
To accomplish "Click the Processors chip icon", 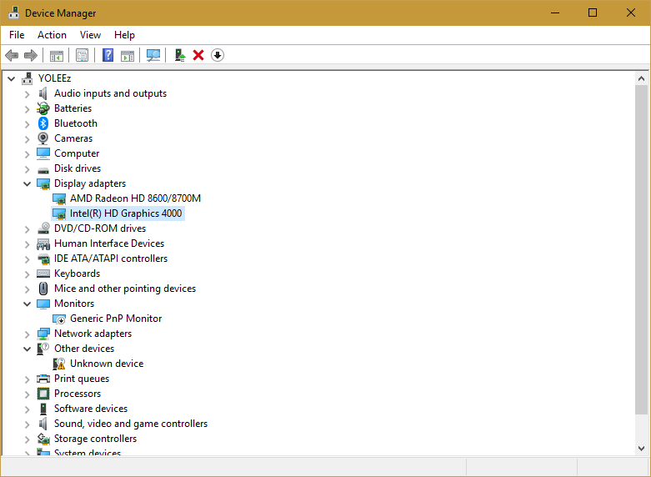I will point(43,394).
